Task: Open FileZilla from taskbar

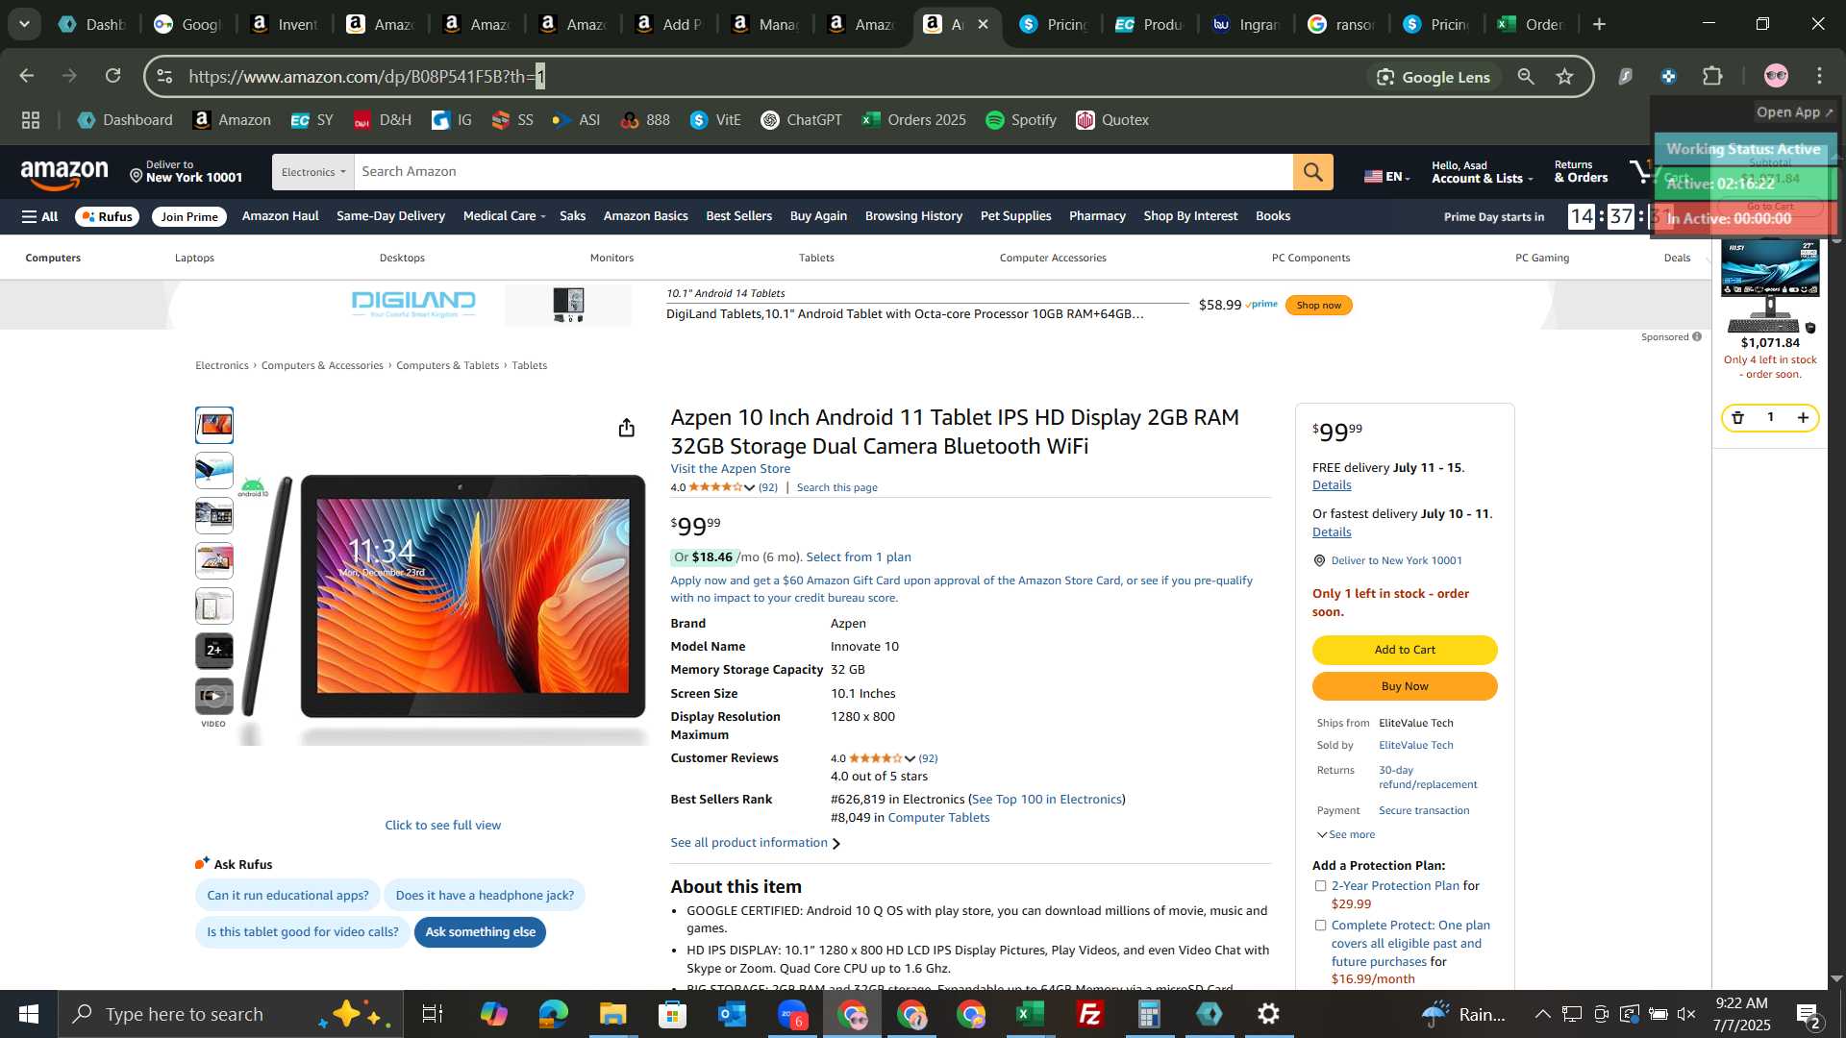Action: [1090, 1014]
